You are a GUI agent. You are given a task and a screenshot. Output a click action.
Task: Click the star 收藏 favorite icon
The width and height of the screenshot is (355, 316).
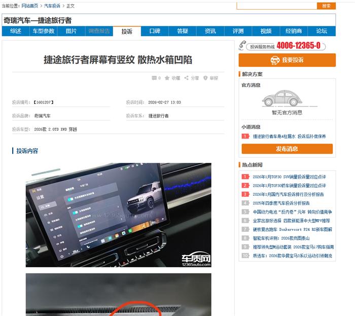point(167,78)
